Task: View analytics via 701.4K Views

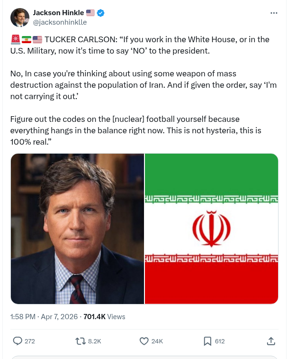Action: point(104,316)
